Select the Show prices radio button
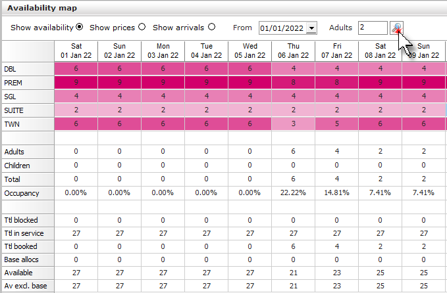The image size is (447, 293). (142, 27)
